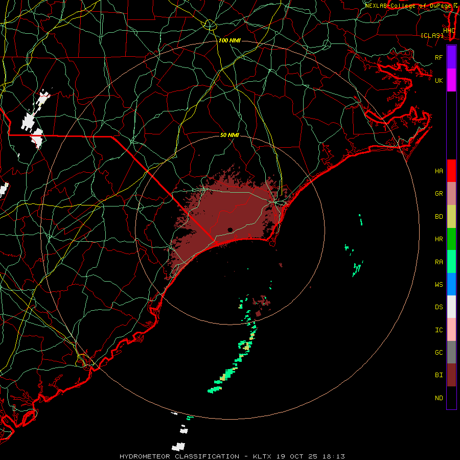Viewport: 460px width, 460px height.
Task: Click the "RA" legend label
Action: [x=439, y=262]
